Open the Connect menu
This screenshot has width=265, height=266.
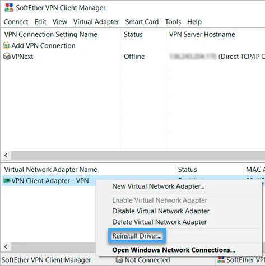tap(16, 22)
